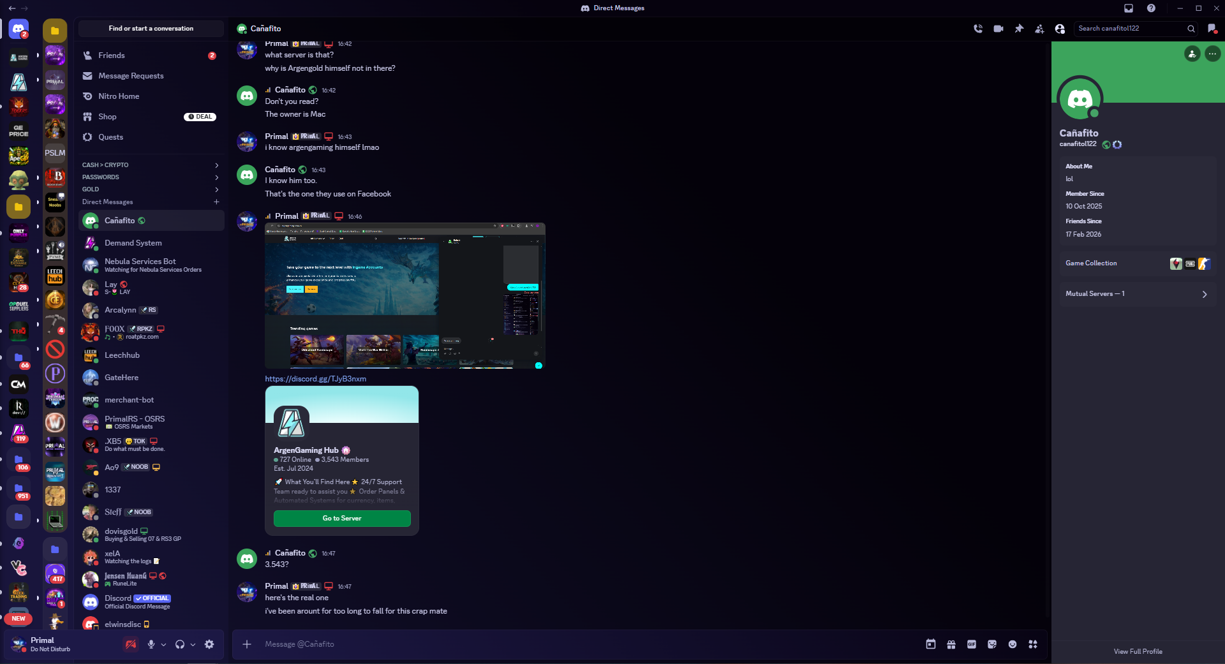Open DM with GateHere

pos(151,378)
